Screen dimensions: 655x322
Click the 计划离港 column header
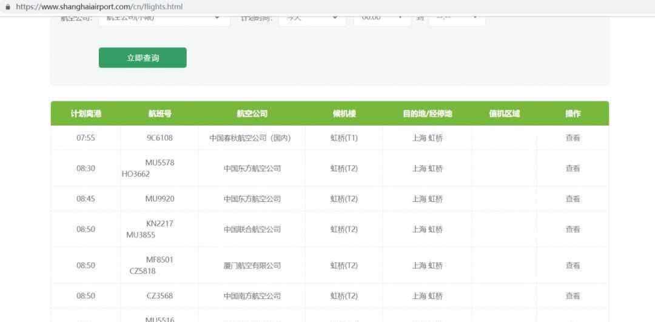(86, 113)
